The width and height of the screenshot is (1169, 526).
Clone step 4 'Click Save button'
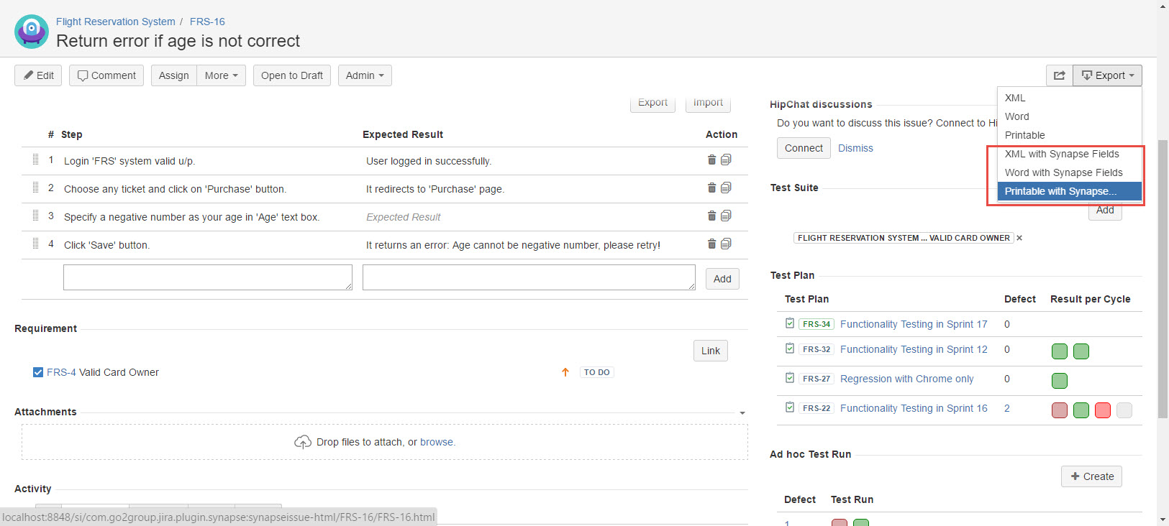[726, 244]
